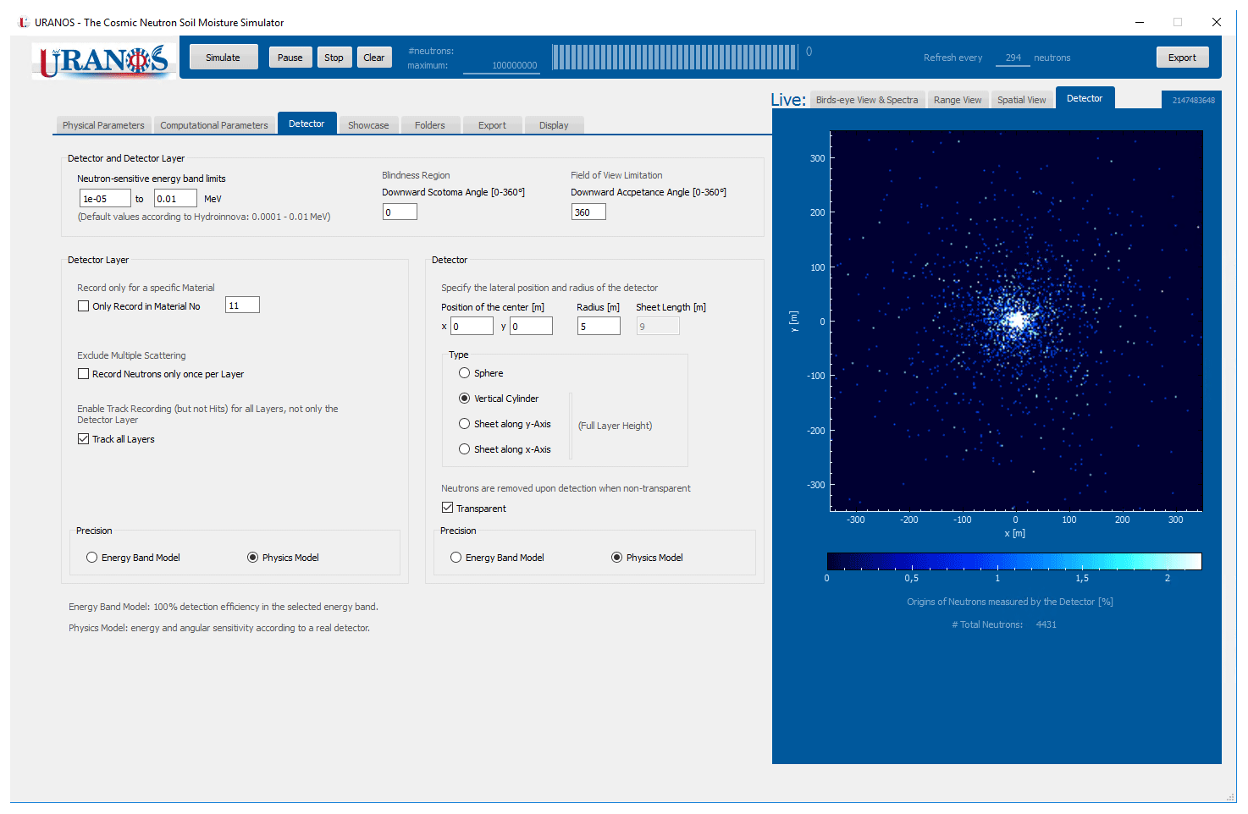Select Energy Band Model for Detector Layer
The width and height of the screenshot is (1248, 814).
92,558
